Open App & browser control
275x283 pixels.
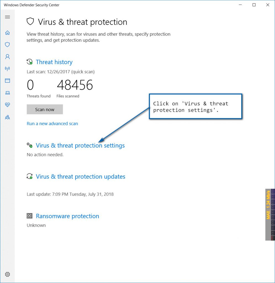point(7,80)
